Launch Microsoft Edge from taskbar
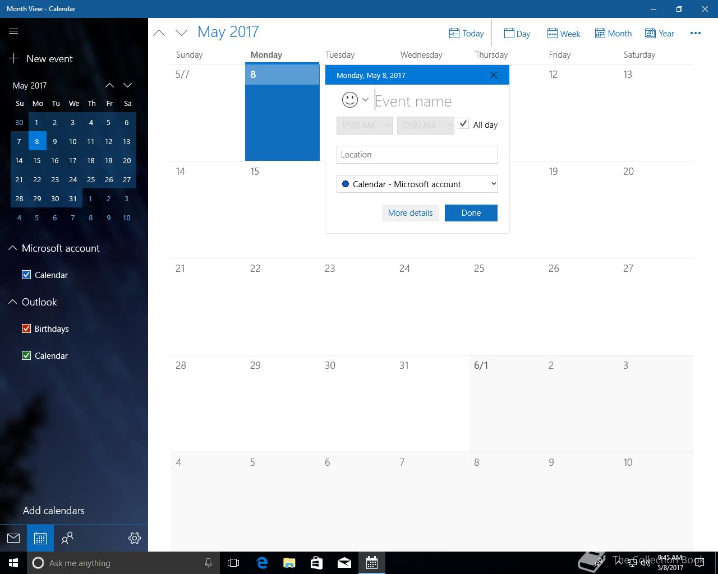 coord(262,563)
